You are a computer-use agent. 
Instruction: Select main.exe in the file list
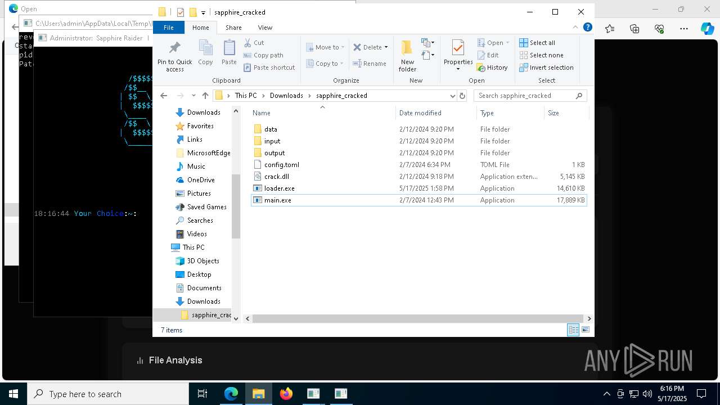point(419,200)
